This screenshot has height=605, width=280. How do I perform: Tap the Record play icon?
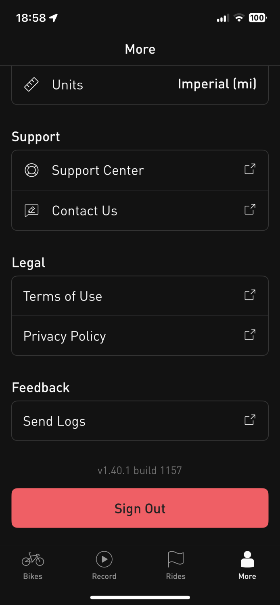(x=104, y=559)
